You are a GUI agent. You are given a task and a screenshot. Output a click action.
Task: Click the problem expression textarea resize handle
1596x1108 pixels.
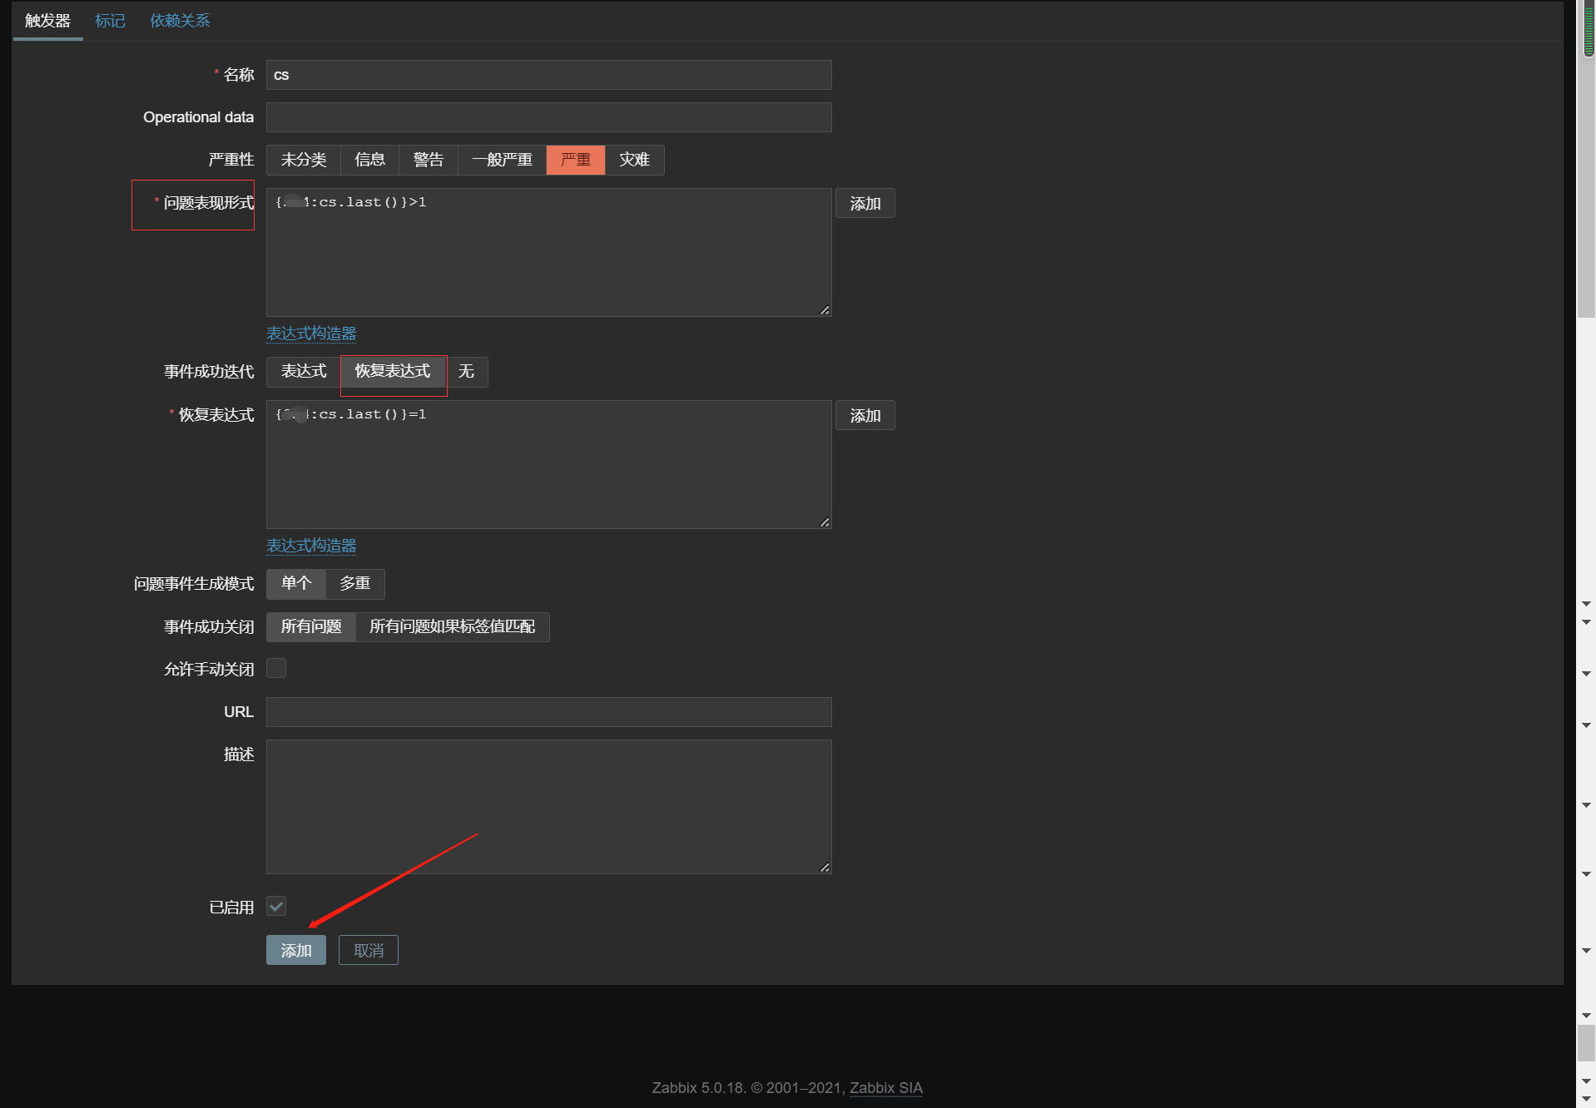[825, 310]
